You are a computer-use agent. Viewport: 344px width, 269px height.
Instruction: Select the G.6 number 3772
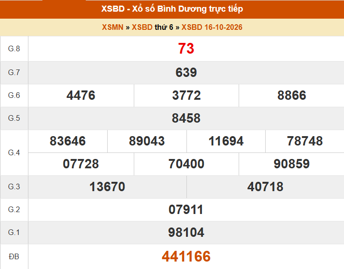(186, 95)
